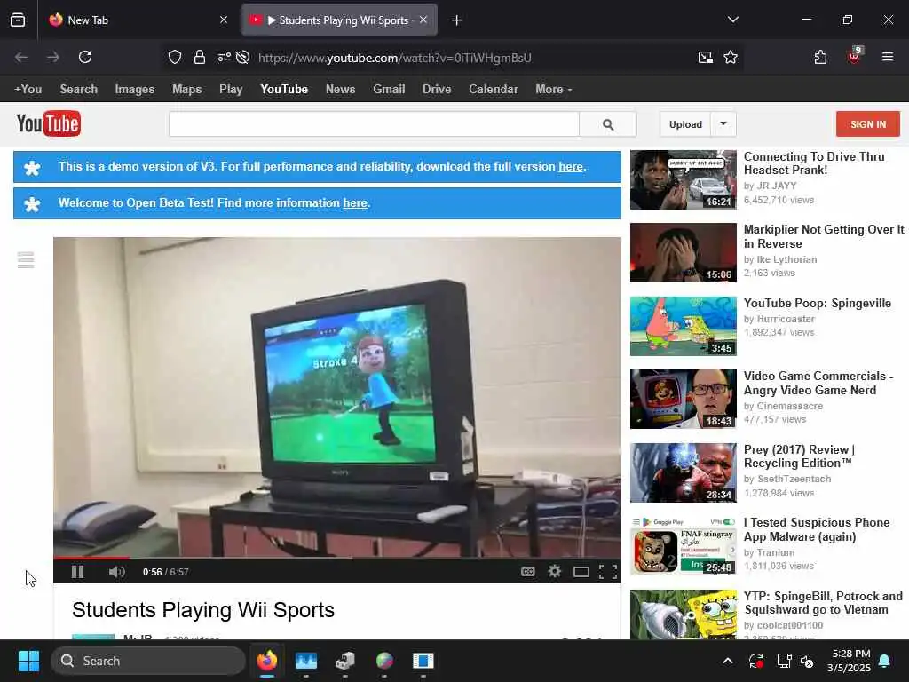The width and height of the screenshot is (909, 682).
Task: Open Drive in Google bar
Action: (437, 90)
